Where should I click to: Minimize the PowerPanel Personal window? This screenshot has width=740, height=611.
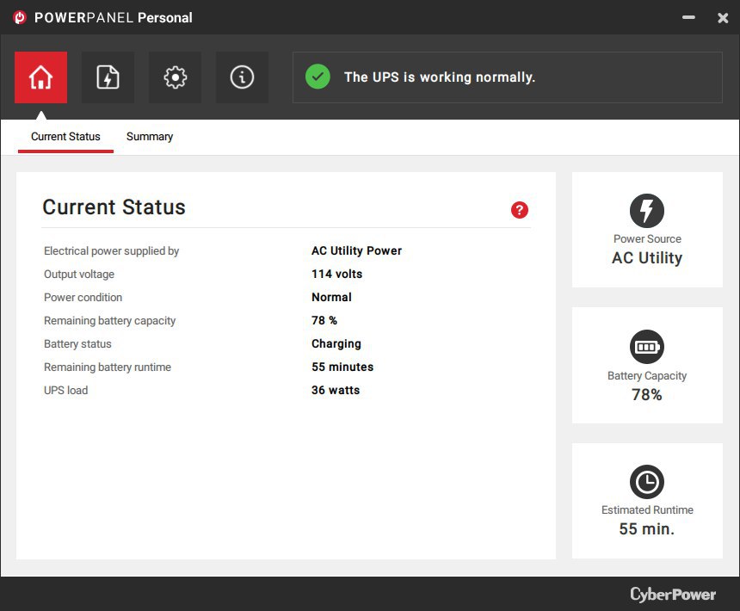click(x=688, y=17)
